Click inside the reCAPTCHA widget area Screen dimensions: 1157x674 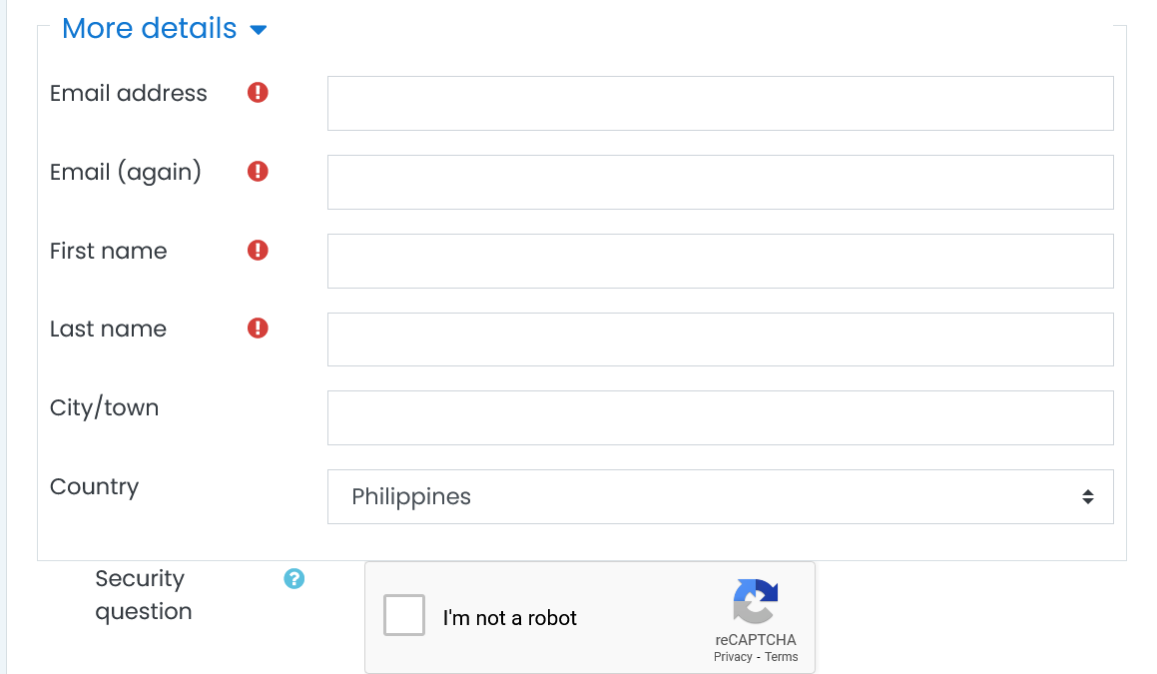(589, 617)
